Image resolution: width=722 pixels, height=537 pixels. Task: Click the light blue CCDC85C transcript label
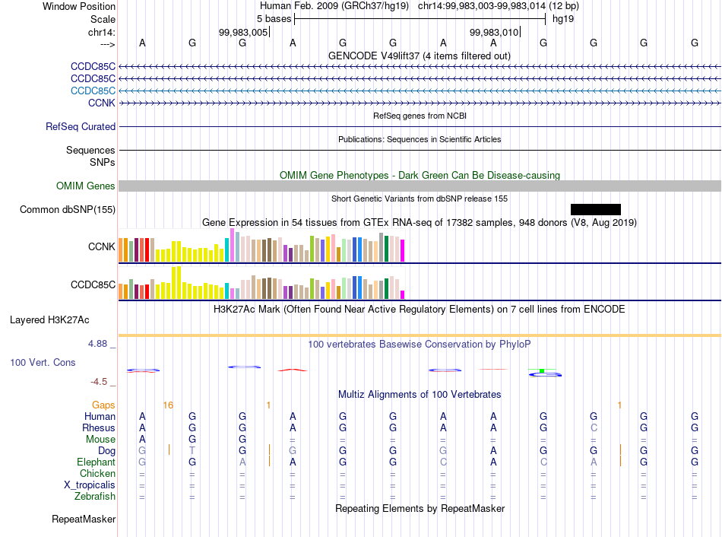tap(93, 91)
